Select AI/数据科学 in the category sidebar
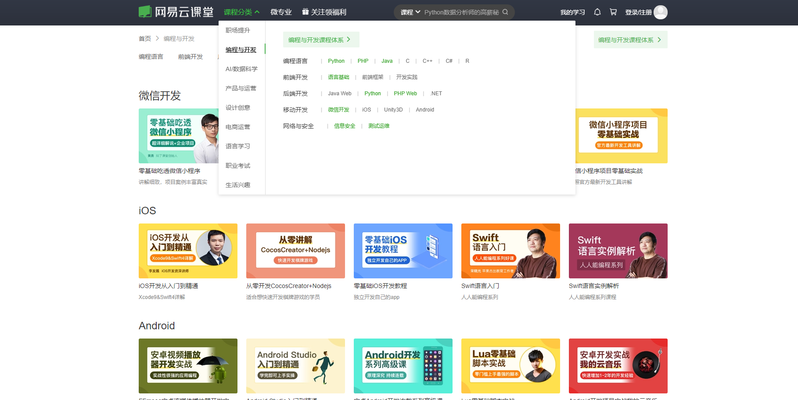Image resolution: width=798 pixels, height=400 pixels. coord(242,69)
